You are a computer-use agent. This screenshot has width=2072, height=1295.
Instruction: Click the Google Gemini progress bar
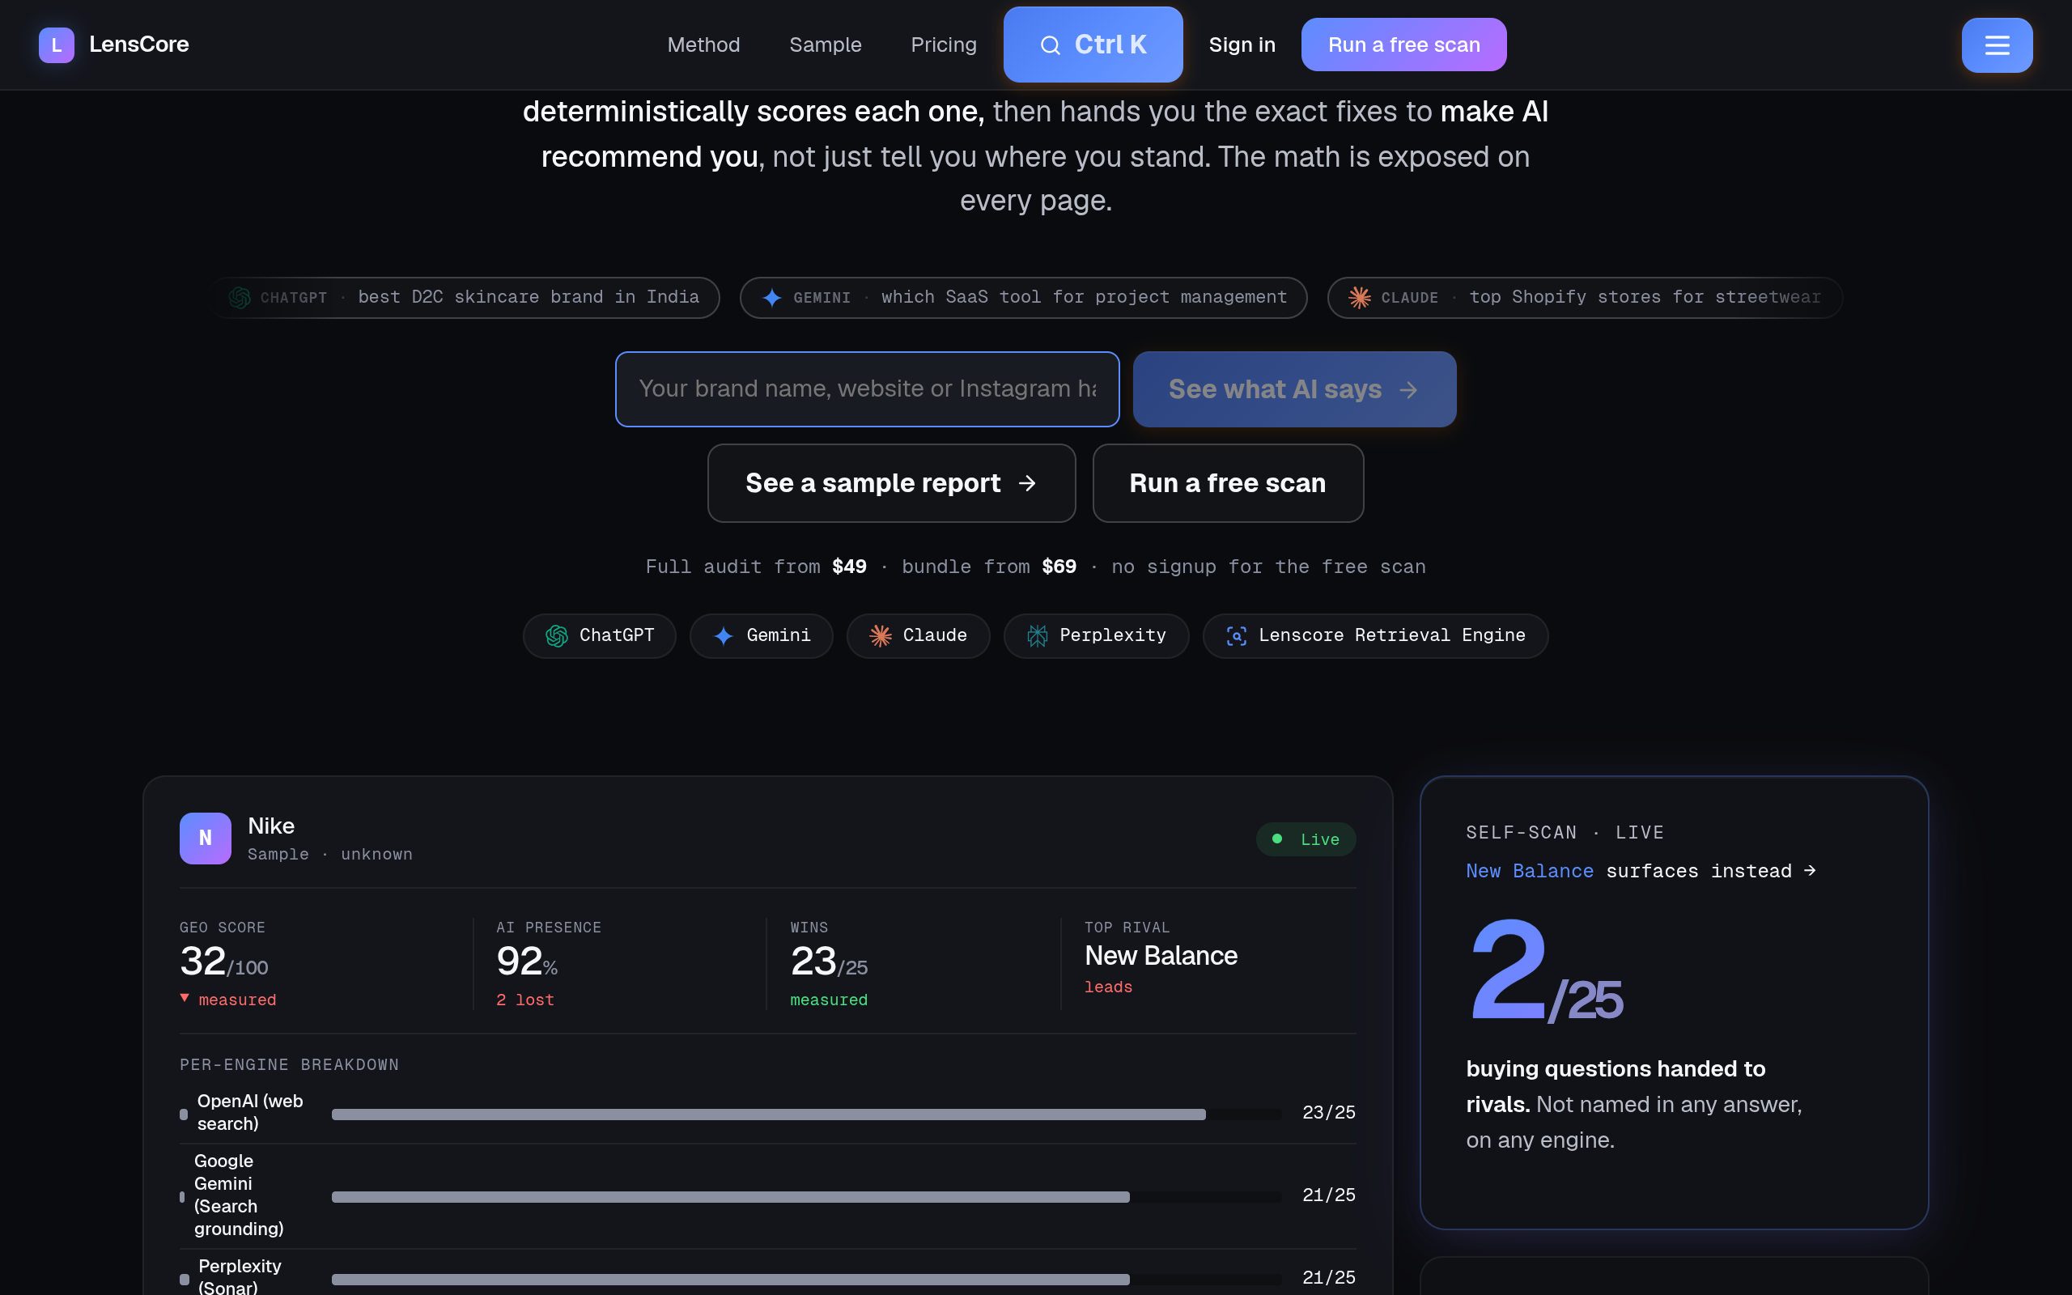(x=806, y=1196)
